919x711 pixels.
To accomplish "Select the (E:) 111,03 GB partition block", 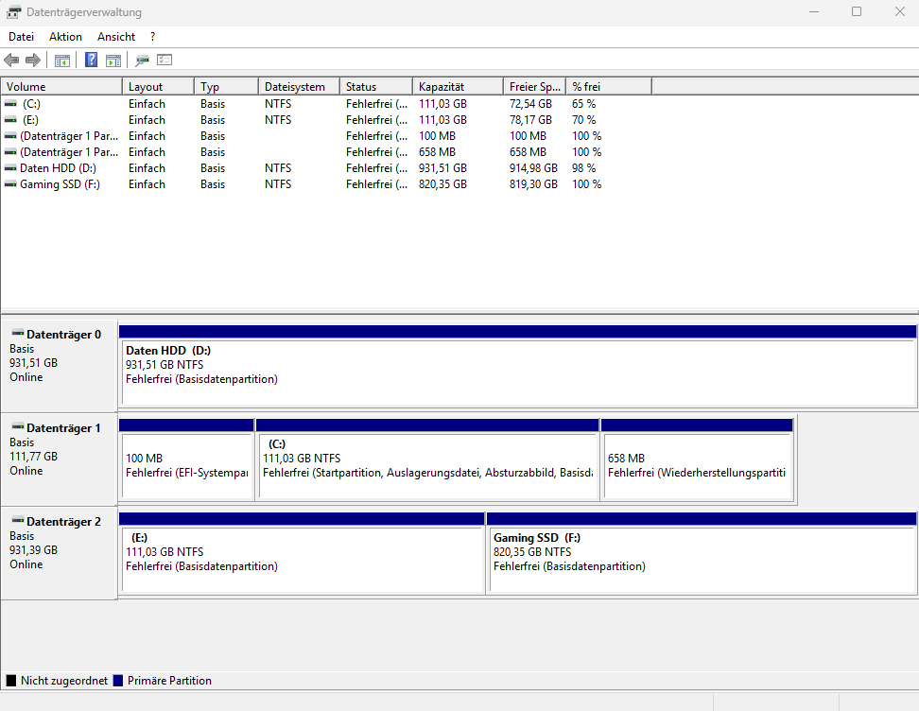I will pyautogui.click(x=302, y=553).
